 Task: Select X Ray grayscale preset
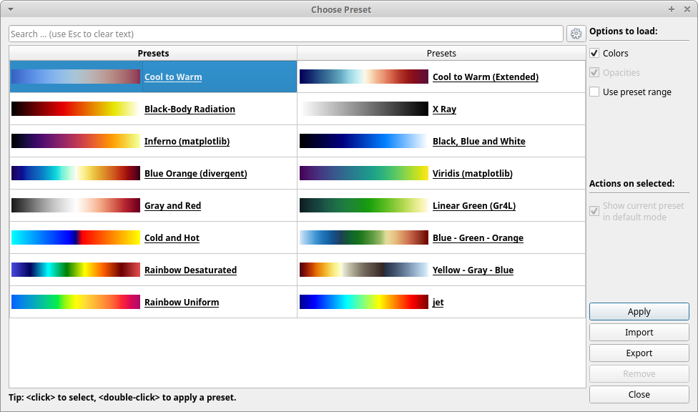[x=444, y=109]
